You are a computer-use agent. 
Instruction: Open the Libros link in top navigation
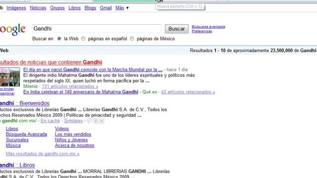[x=74, y=8]
